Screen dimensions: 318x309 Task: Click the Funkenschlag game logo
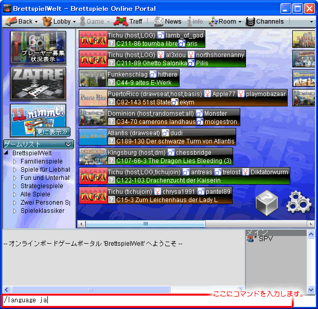pos(93,78)
